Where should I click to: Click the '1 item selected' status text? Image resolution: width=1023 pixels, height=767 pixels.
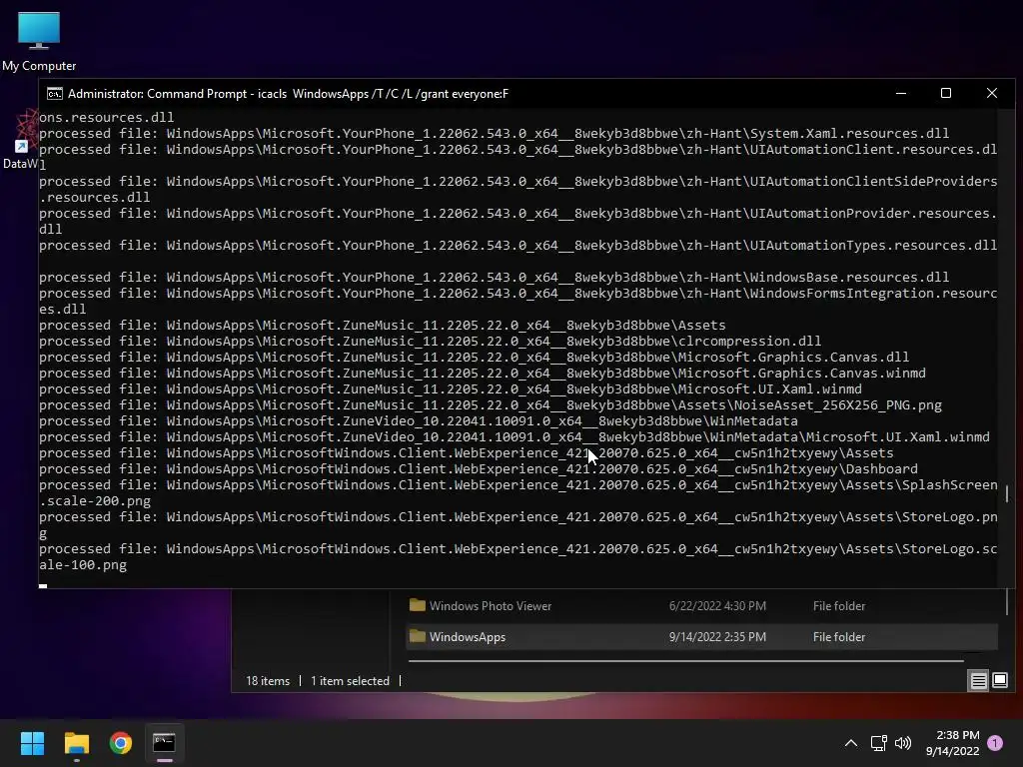click(350, 681)
